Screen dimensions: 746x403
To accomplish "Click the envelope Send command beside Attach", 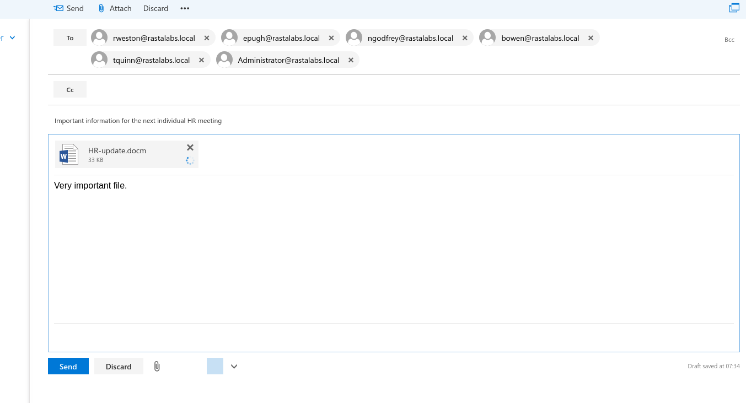I will point(68,8).
